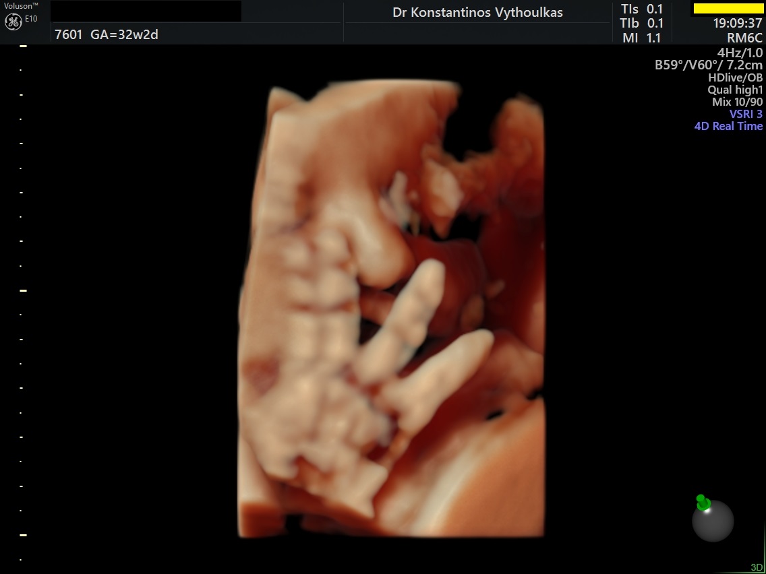Click the gray light direction sphere
The width and height of the screenshot is (766, 574).
[713, 521]
